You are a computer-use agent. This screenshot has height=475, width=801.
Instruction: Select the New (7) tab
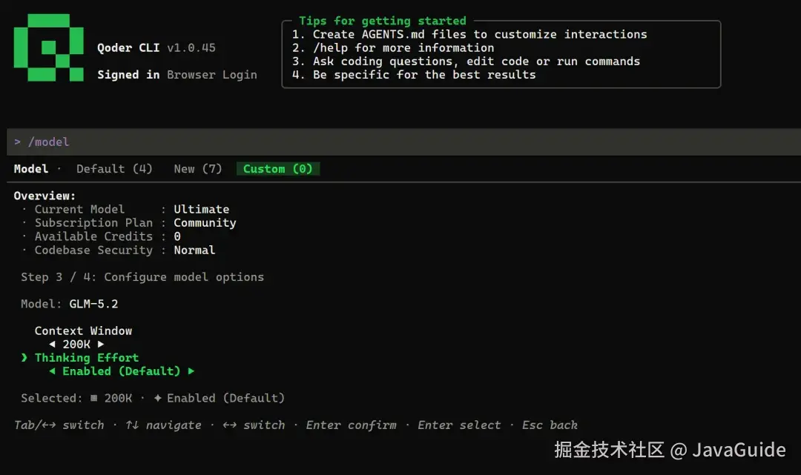pyautogui.click(x=198, y=169)
